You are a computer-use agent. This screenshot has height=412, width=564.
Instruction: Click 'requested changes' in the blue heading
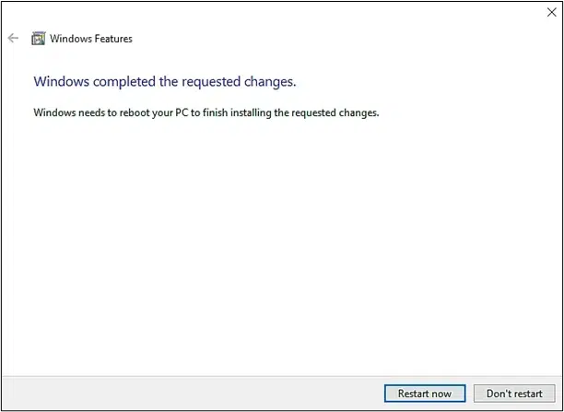click(239, 82)
